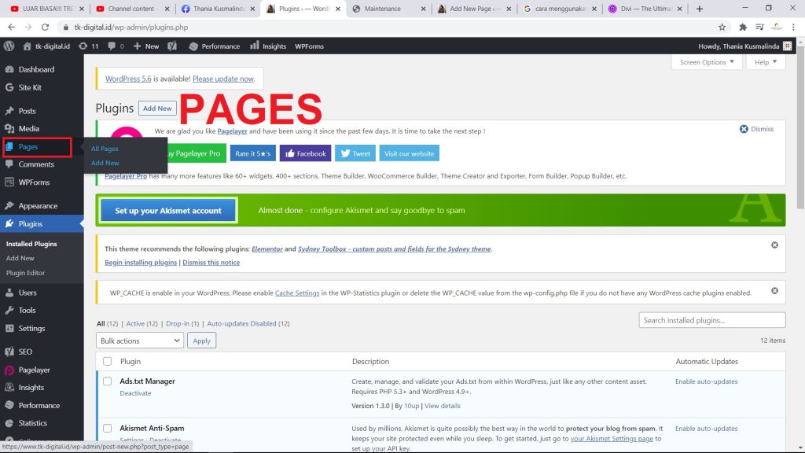Screen dimensions: 805x453
Task: Open the New content menu in admin bar
Action: [145, 46]
